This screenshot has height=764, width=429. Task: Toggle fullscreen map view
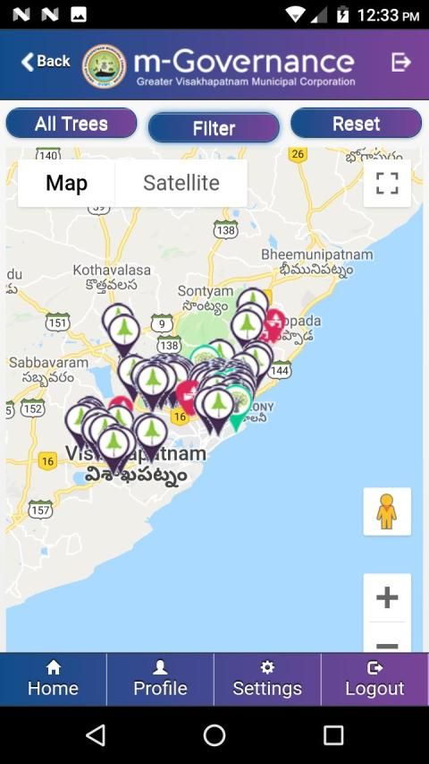(x=387, y=184)
